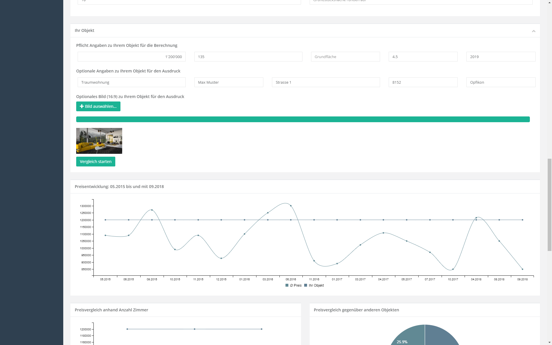Click the price field showing 1'200'000
Screen dimensions: 552x345
(x=131, y=57)
